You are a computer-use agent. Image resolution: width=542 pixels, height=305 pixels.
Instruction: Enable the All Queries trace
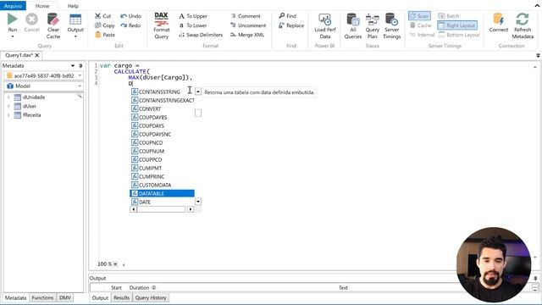353,26
